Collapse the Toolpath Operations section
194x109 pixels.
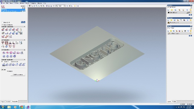pos(25,27)
